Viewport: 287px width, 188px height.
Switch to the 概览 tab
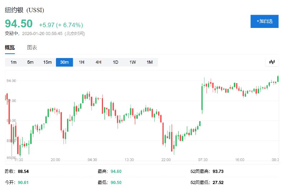(10, 48)
